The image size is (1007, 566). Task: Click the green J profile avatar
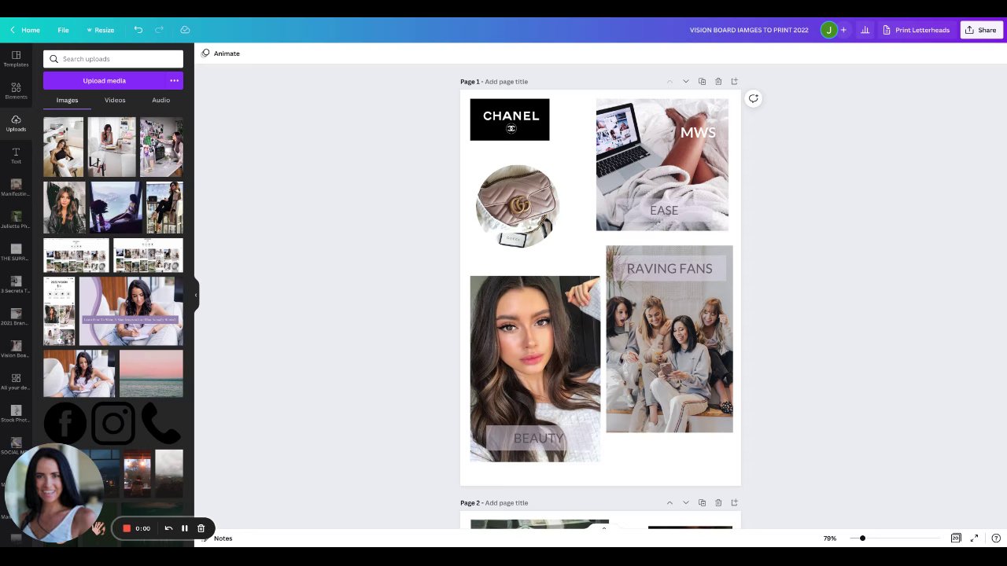point(828,30)
